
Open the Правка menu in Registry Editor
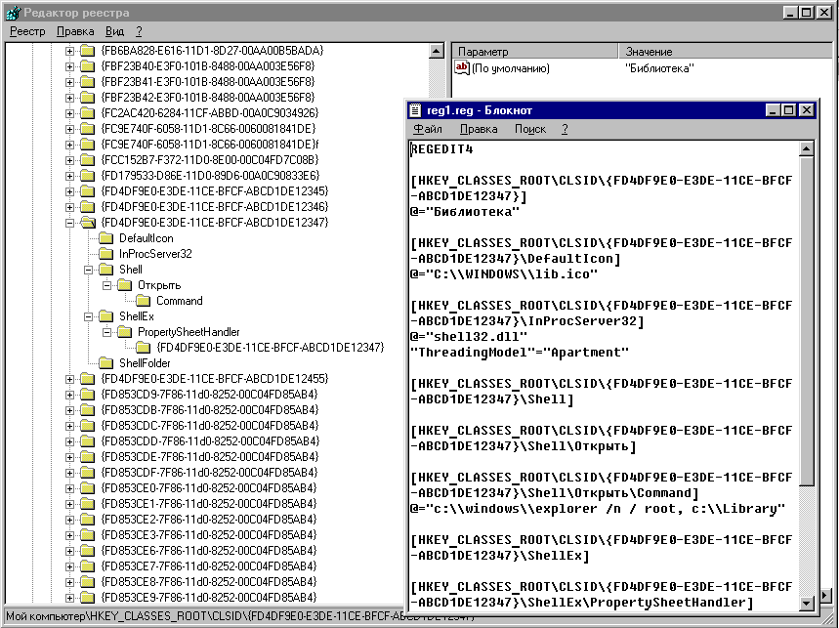coord(75,31)
